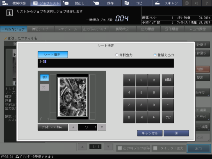This screenshot has height=159, width=212.
Task: Open the 機械状態 machine status screen
Action: pyautogui.click(x=15, y=3)
